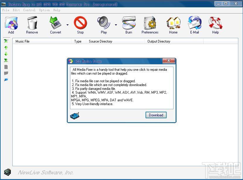Screen dimensions: 243x180
Task: Click the Source Directory column header
Action: pos(115,41)
